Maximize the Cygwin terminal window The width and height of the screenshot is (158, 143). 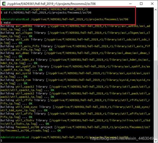click(141, 4)
